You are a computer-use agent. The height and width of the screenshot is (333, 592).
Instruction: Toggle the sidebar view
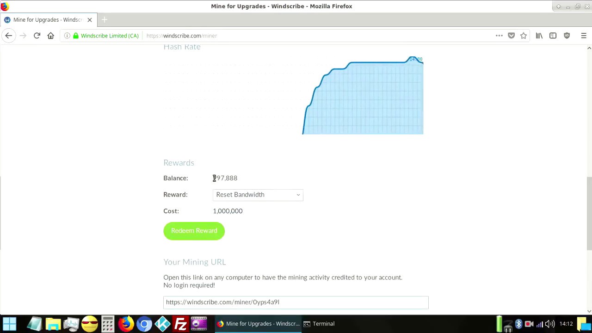coord(553,36)
